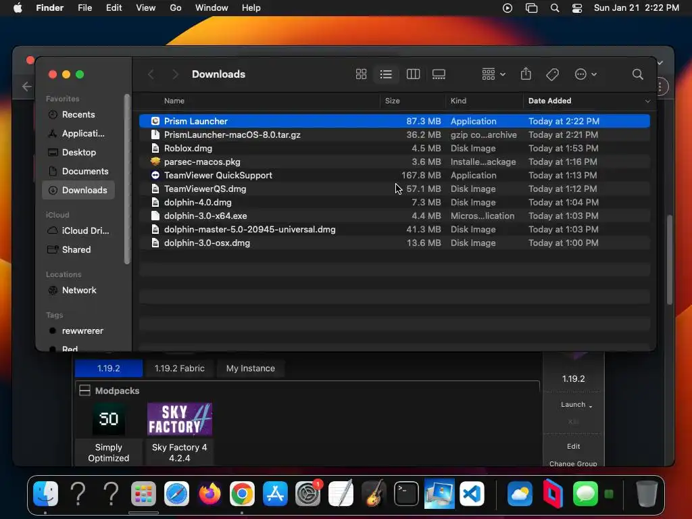Open the Apple menu
692x519 pixels.
click(18, 8)
